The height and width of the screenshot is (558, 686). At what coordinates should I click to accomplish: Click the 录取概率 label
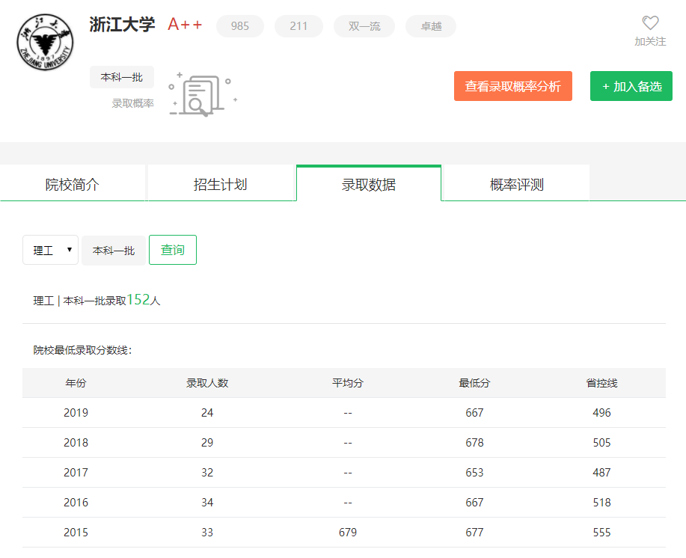pyautogui.click(x=132, y=103)
